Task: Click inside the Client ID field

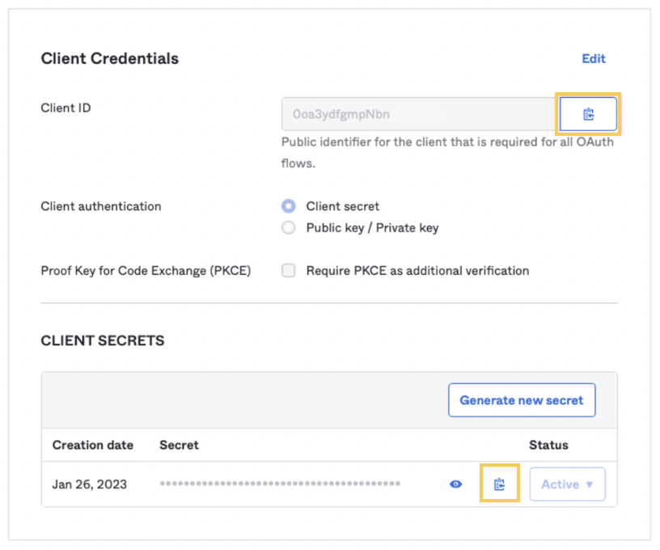Action: [418, 114]
